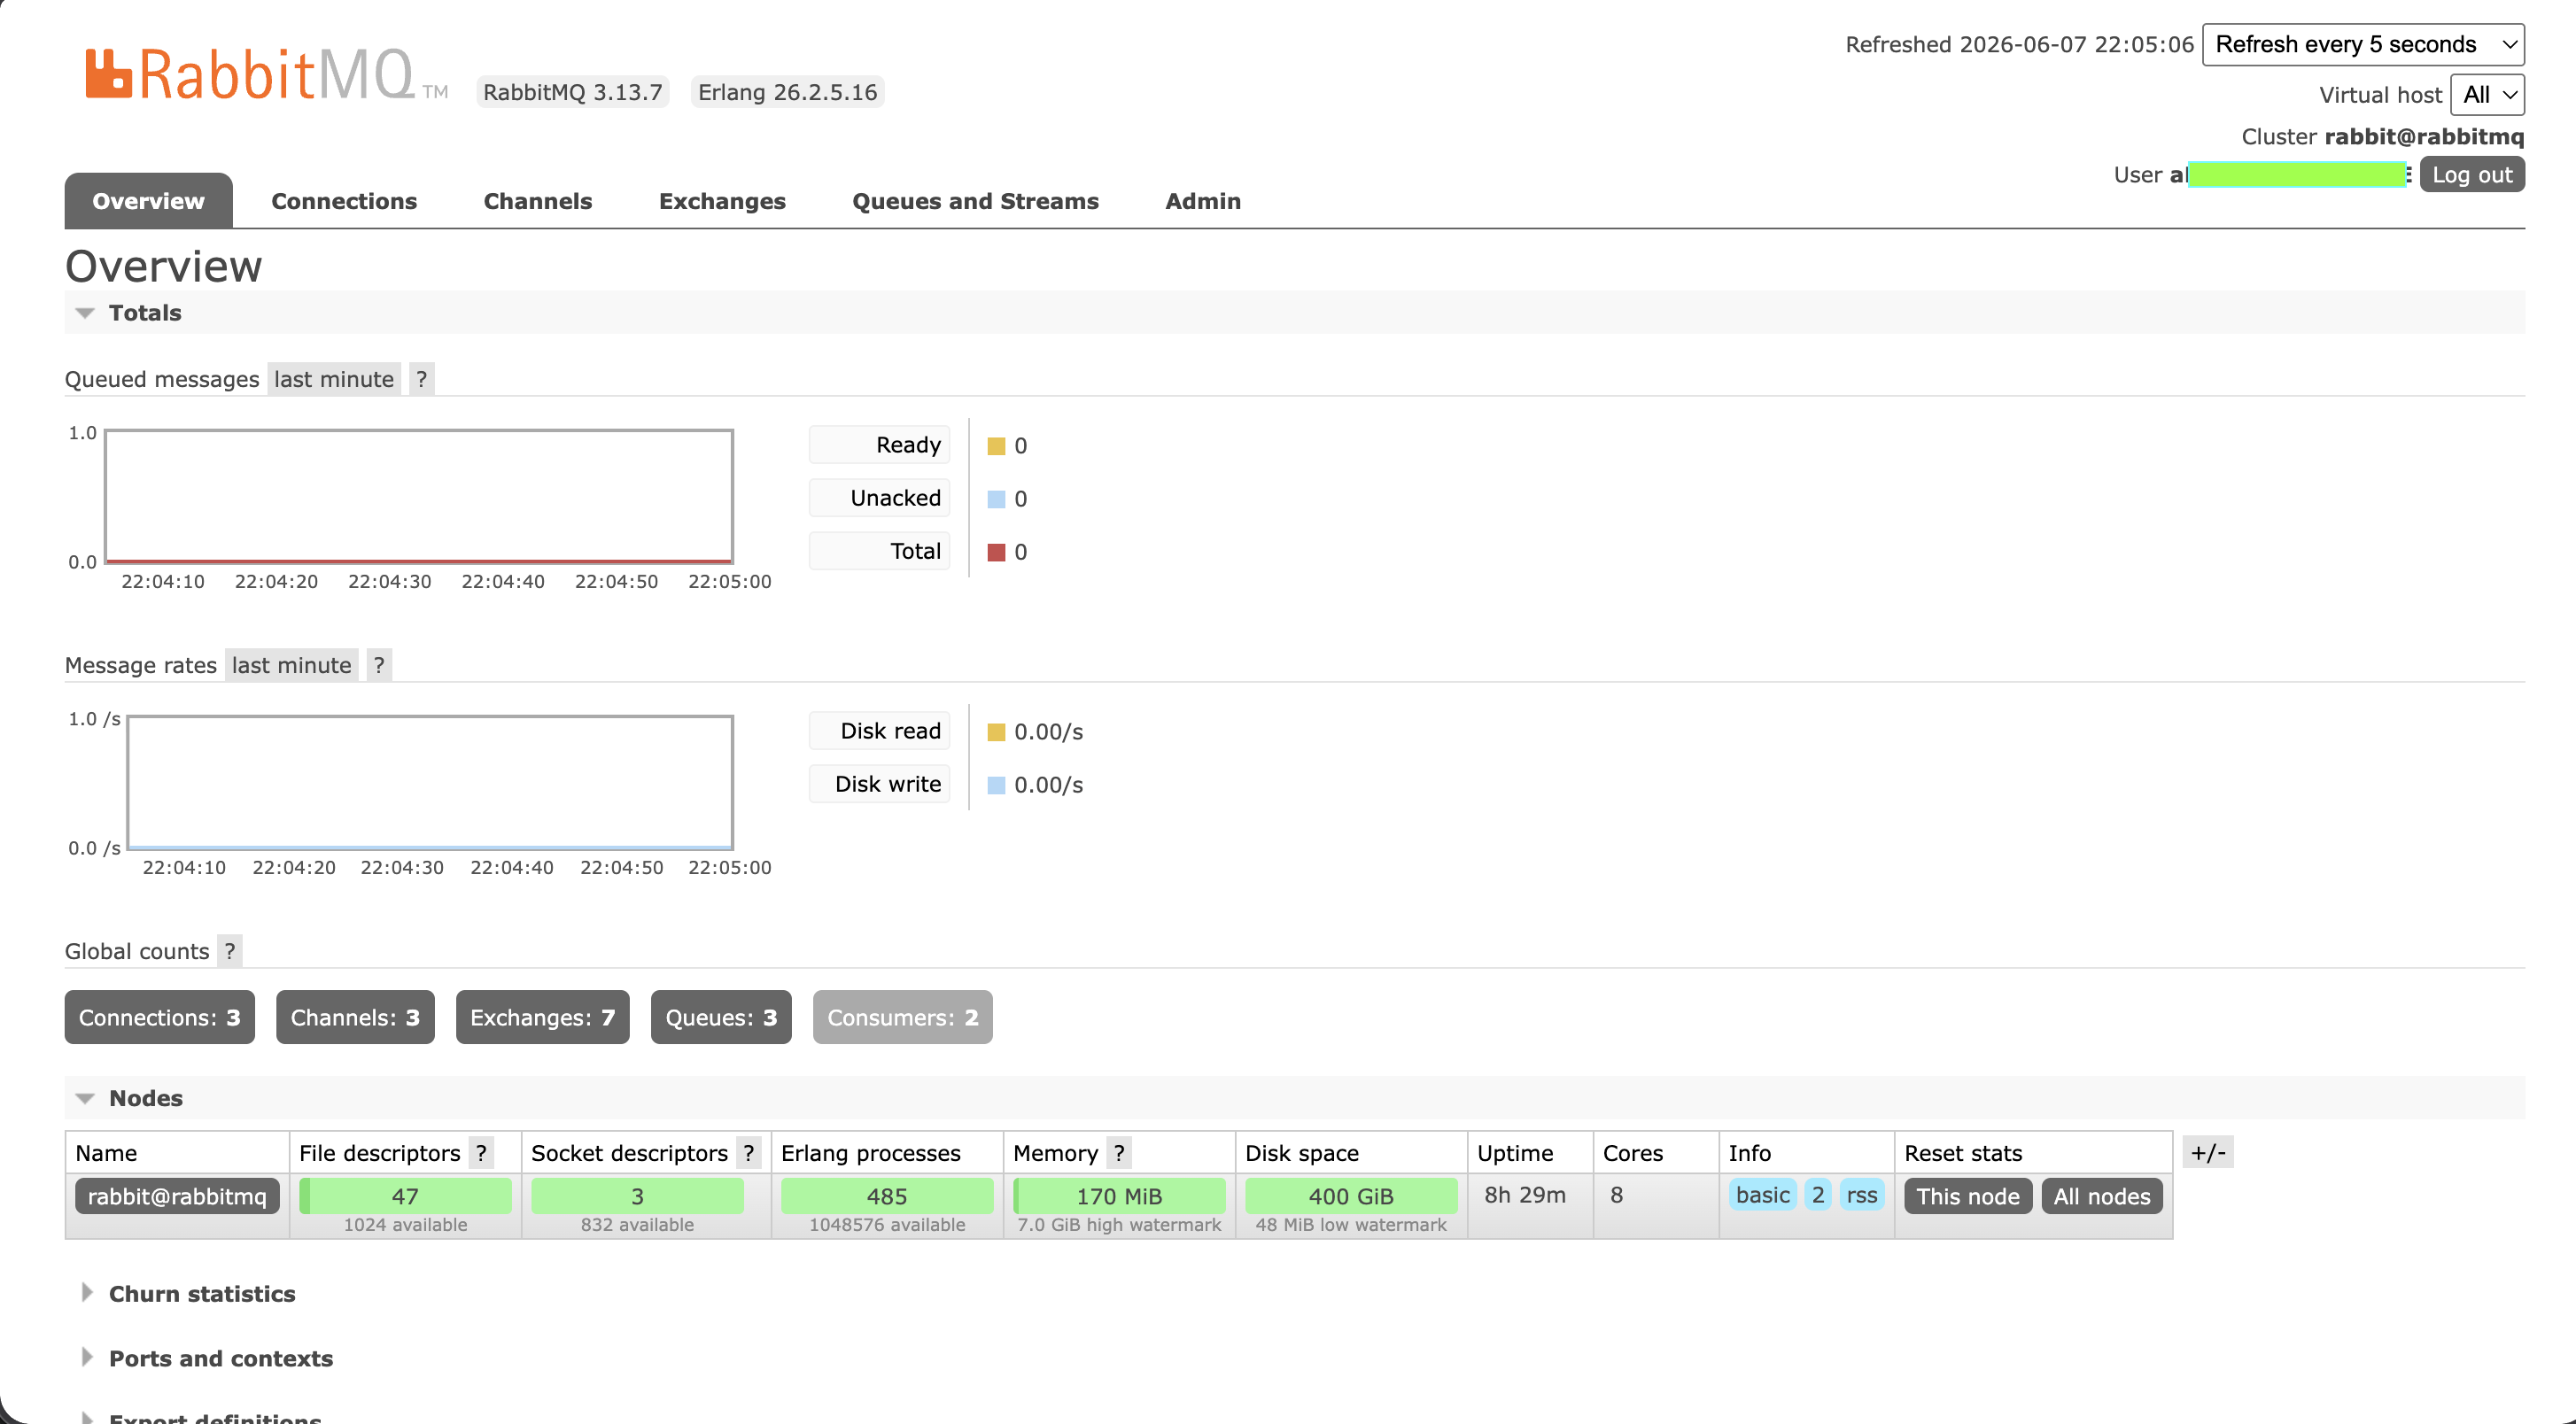The image size is (2576, 1424).
Task: Toggle node table columns with +/-
Action: (2208, 1152)
